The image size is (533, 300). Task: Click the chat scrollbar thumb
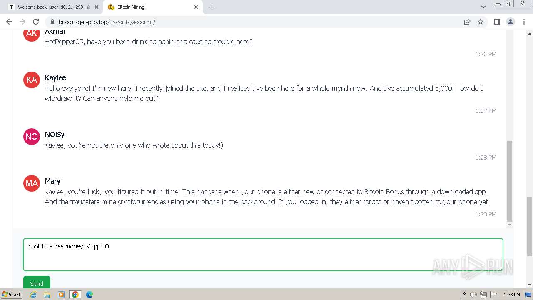pos(509,180)
